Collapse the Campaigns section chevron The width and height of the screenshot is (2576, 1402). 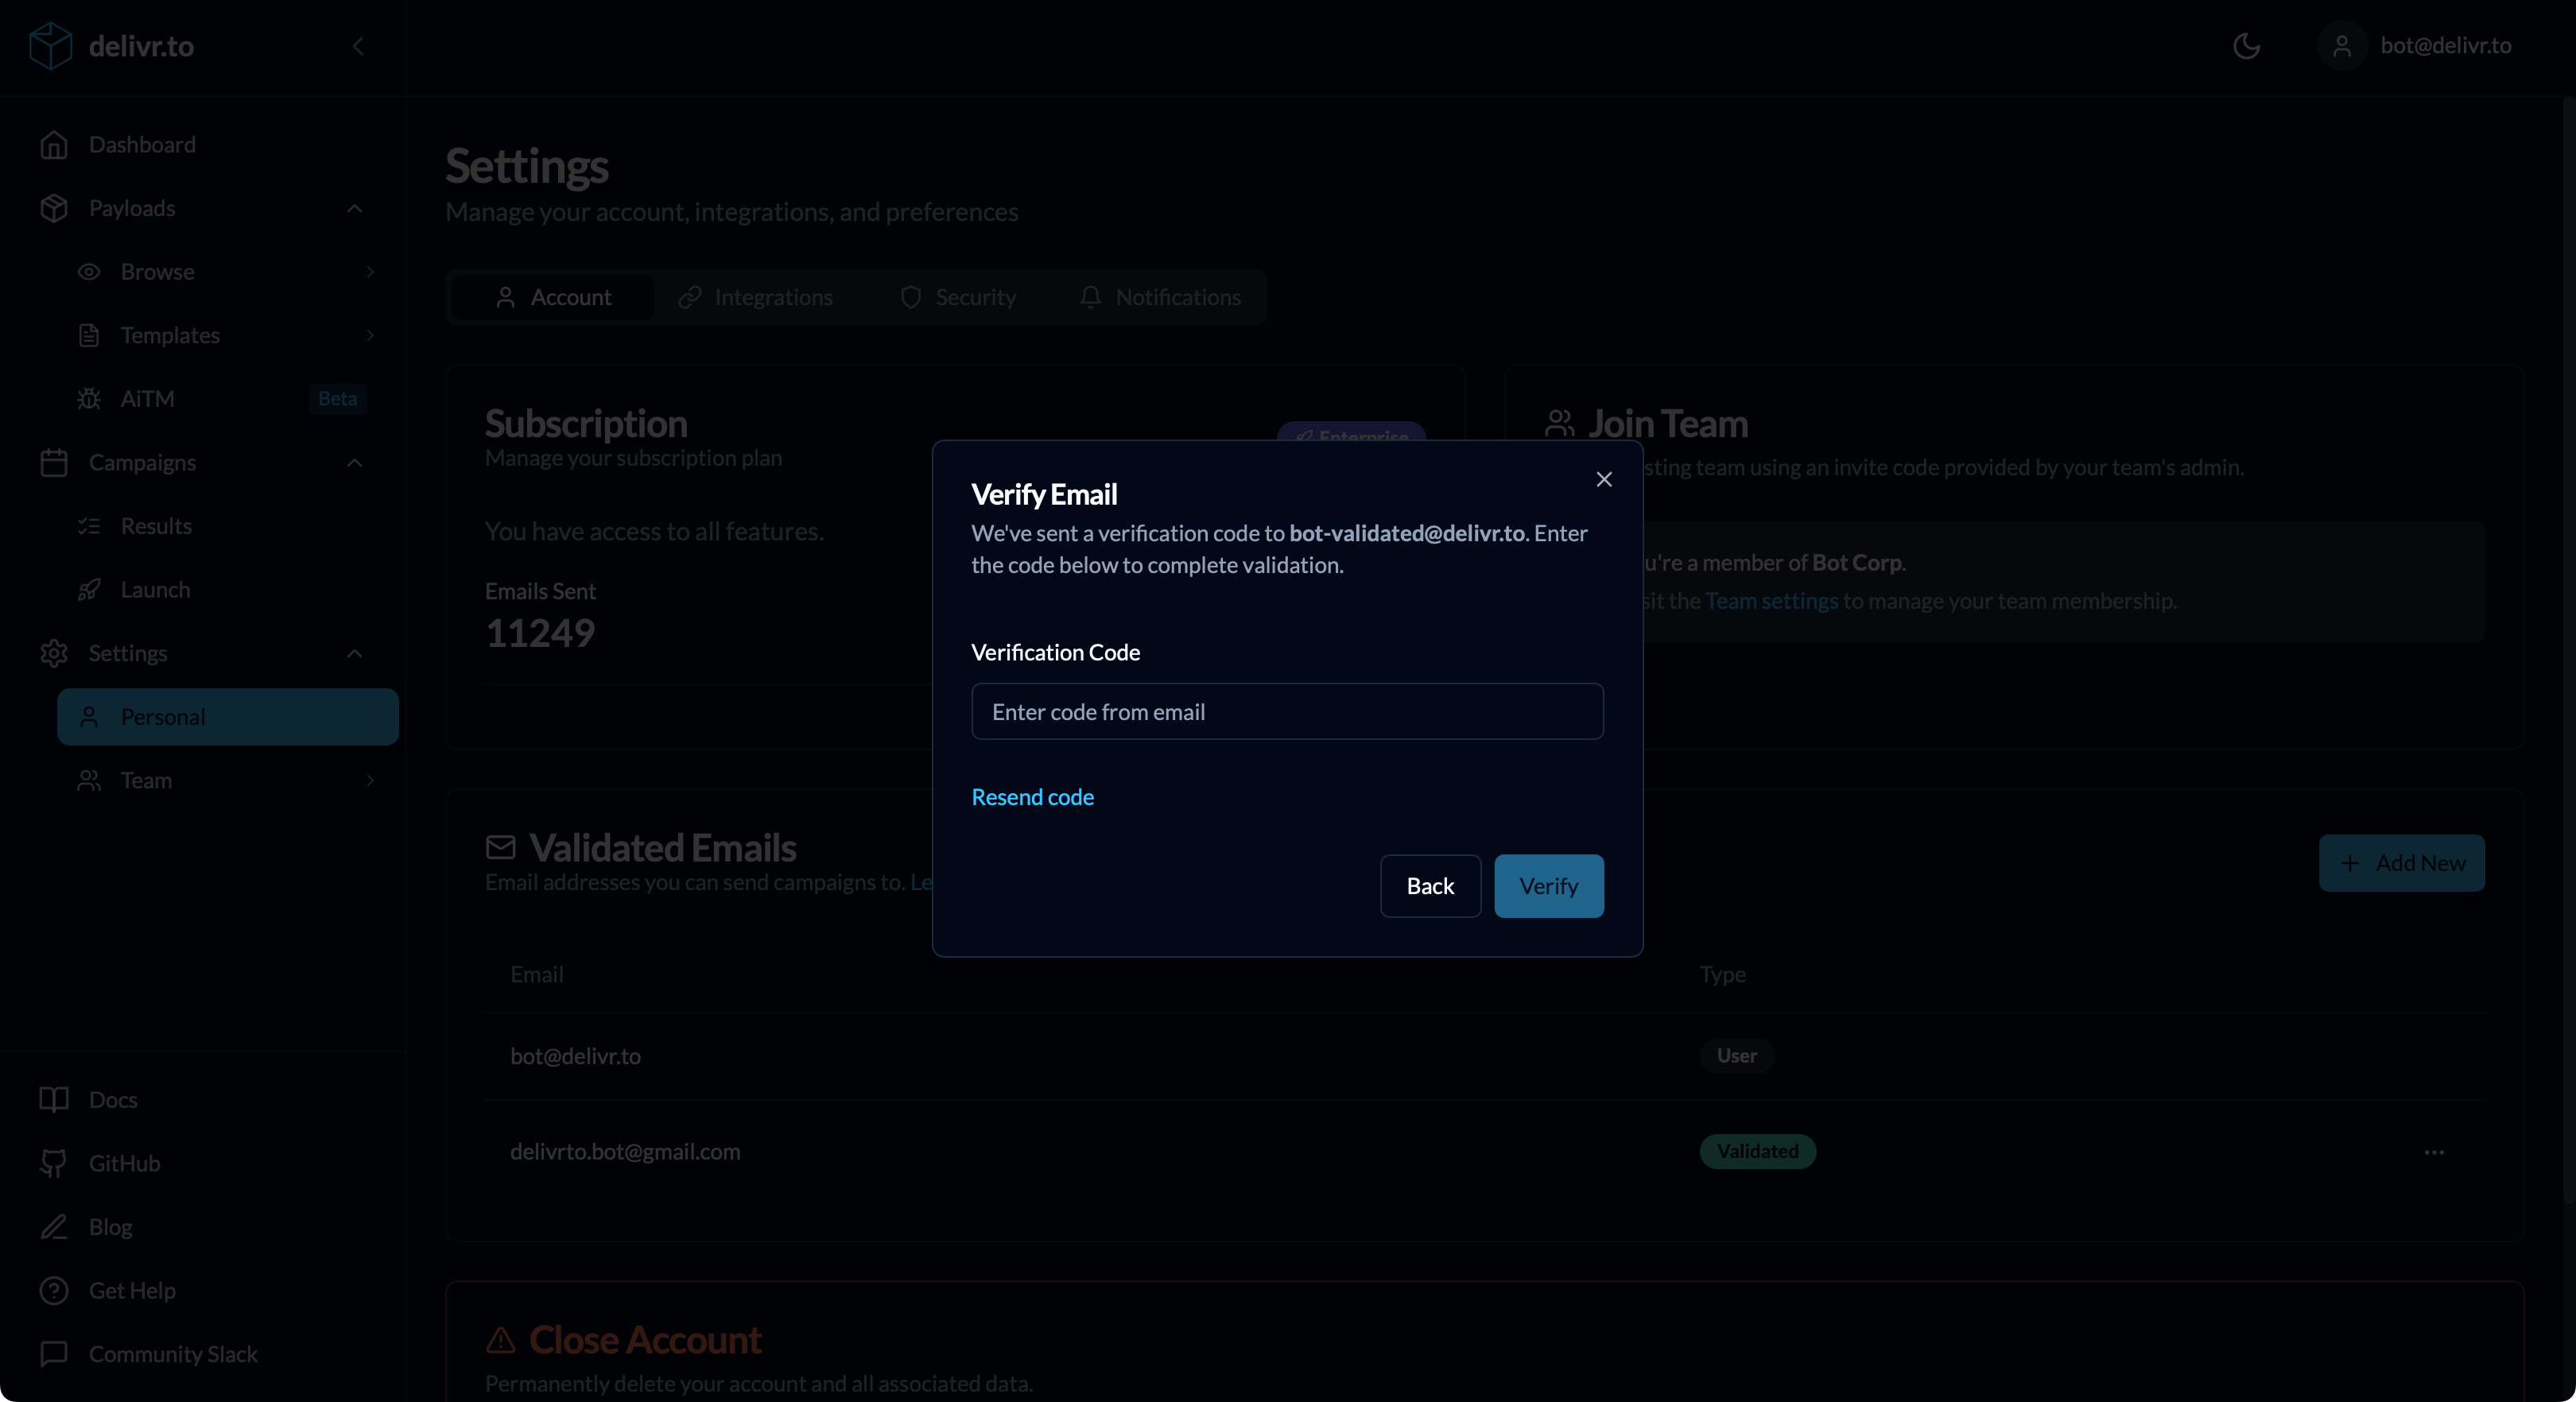click(354, 463)
